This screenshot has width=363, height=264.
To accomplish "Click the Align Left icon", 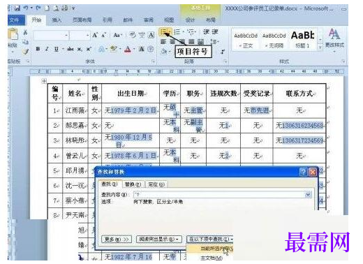I will click(163, 42).
